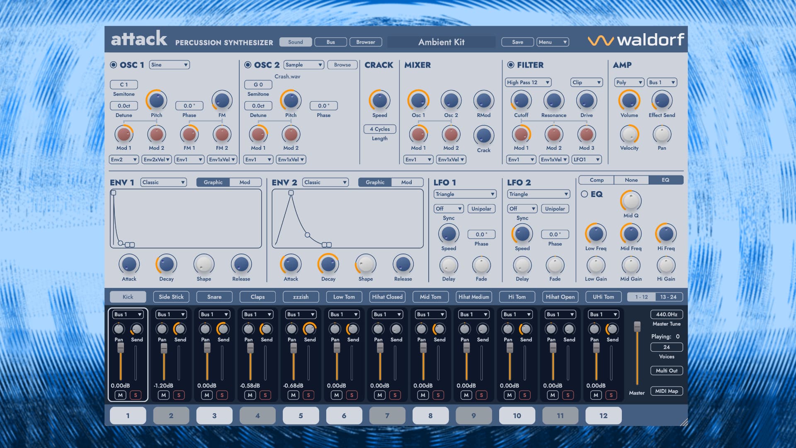Viewport: 796px width, 448px height.
Task: Click the Multi Out button
Action: [x=666, y=370]
